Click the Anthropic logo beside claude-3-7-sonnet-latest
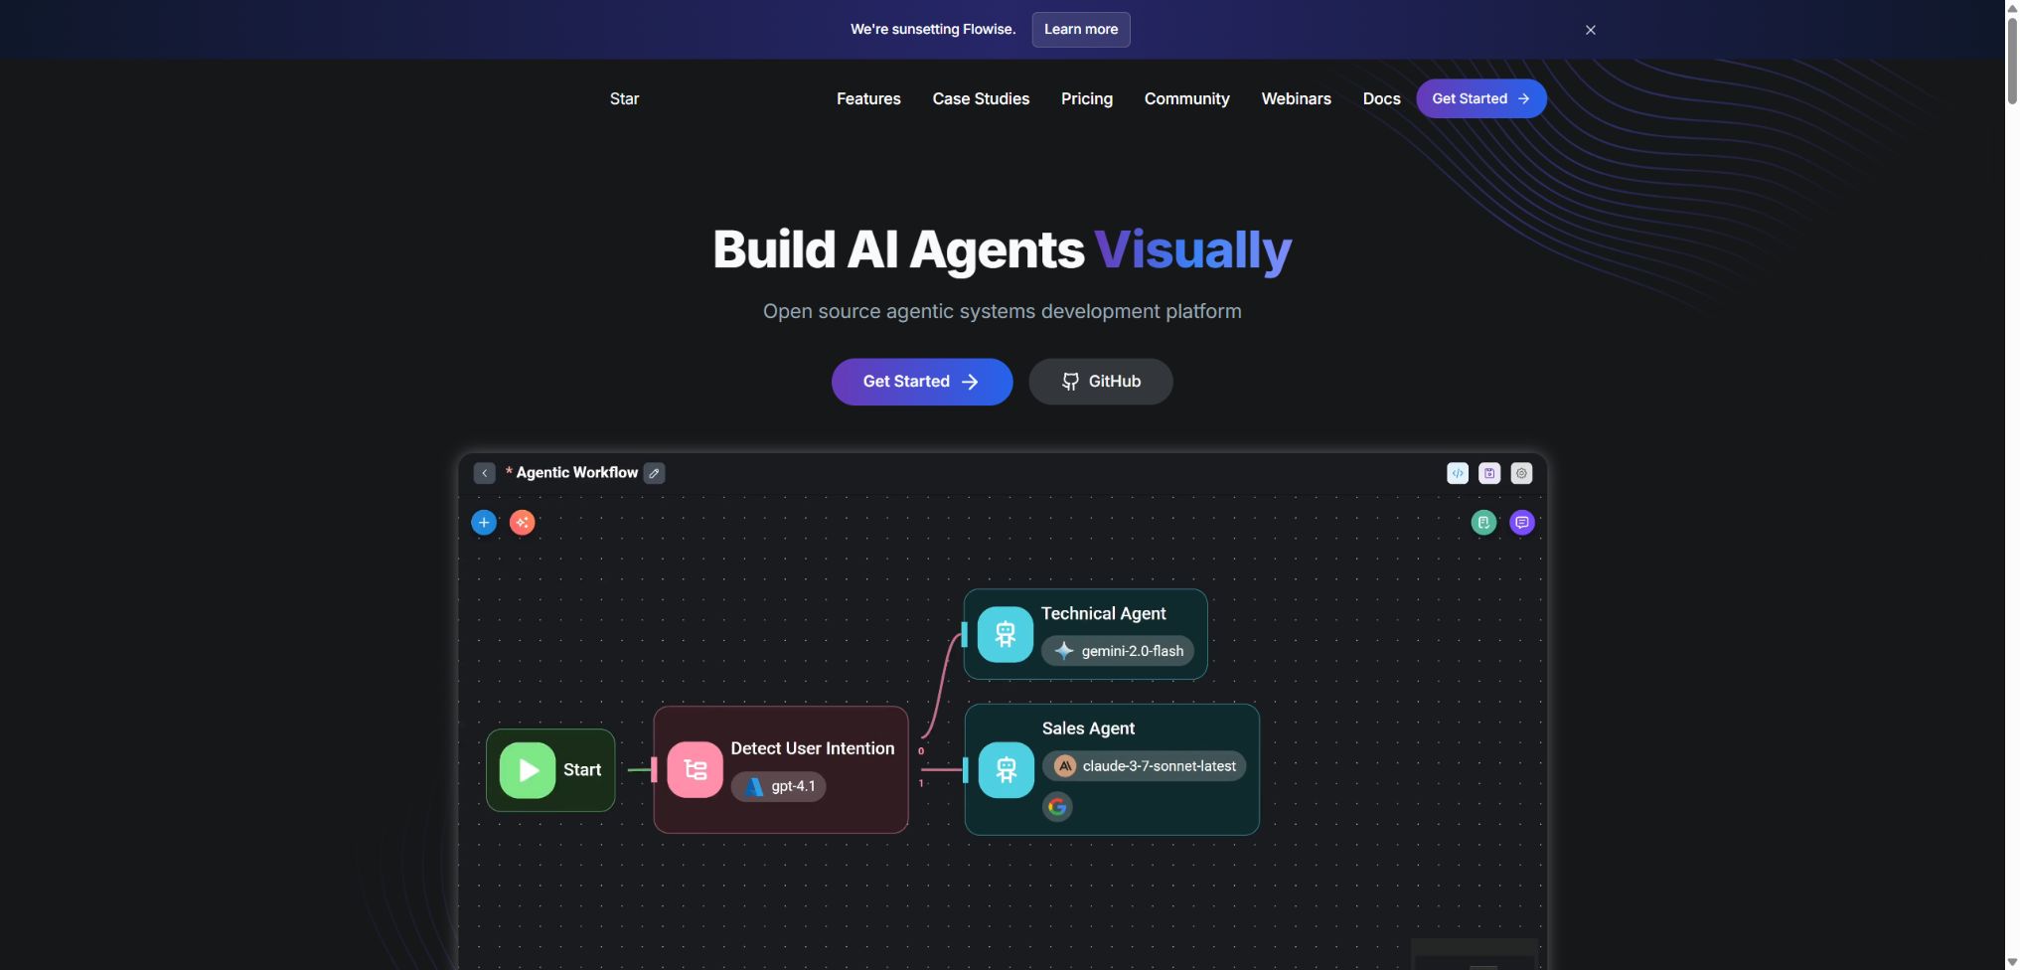The height and width of the screenshot is (970, 2020). 1065,766
